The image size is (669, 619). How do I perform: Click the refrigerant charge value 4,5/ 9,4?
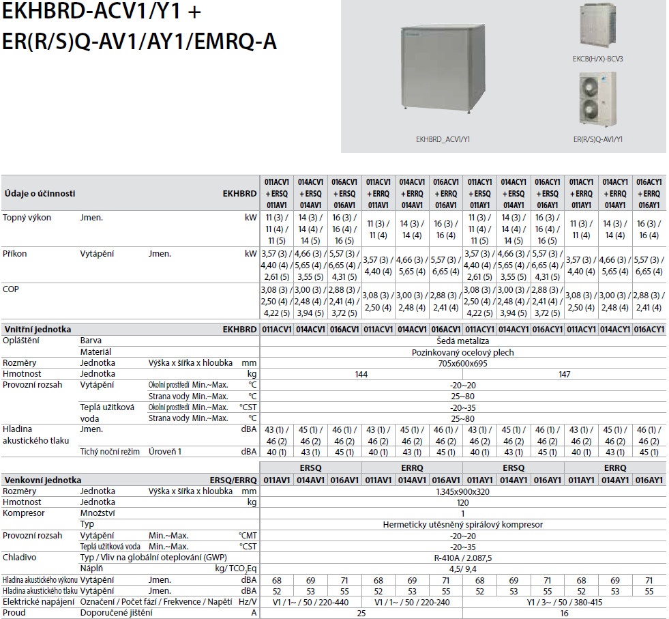[462, 569]
